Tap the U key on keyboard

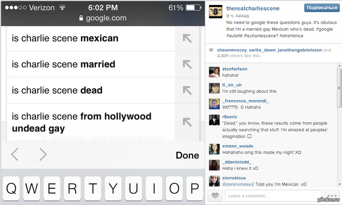pyautogui.click(x=133, y=189)
